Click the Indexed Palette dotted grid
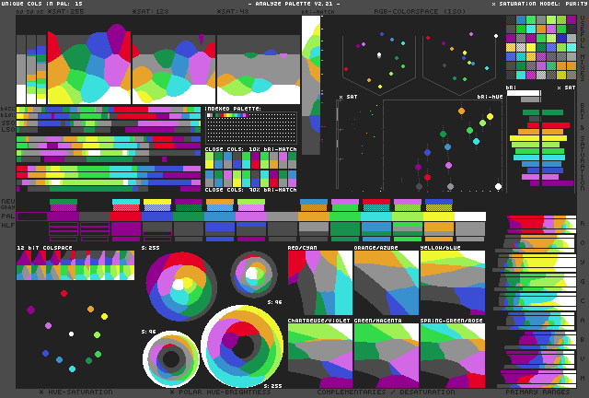 pos(250,126)
